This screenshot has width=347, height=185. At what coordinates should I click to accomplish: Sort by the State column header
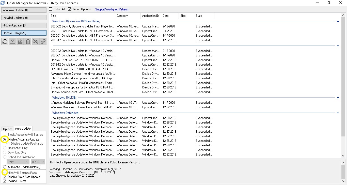204,16
